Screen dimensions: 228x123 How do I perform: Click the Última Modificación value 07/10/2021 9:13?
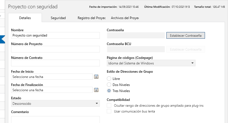[181, 7]
